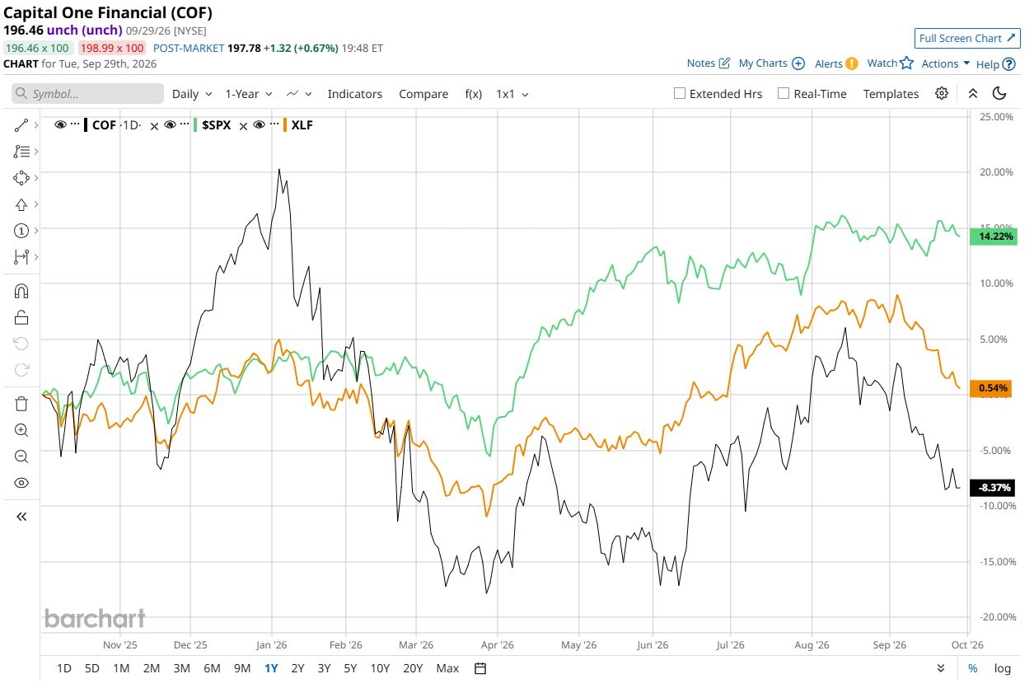
Task: Enable the Real-Time checkbox
Action: [x=784, y=94]
